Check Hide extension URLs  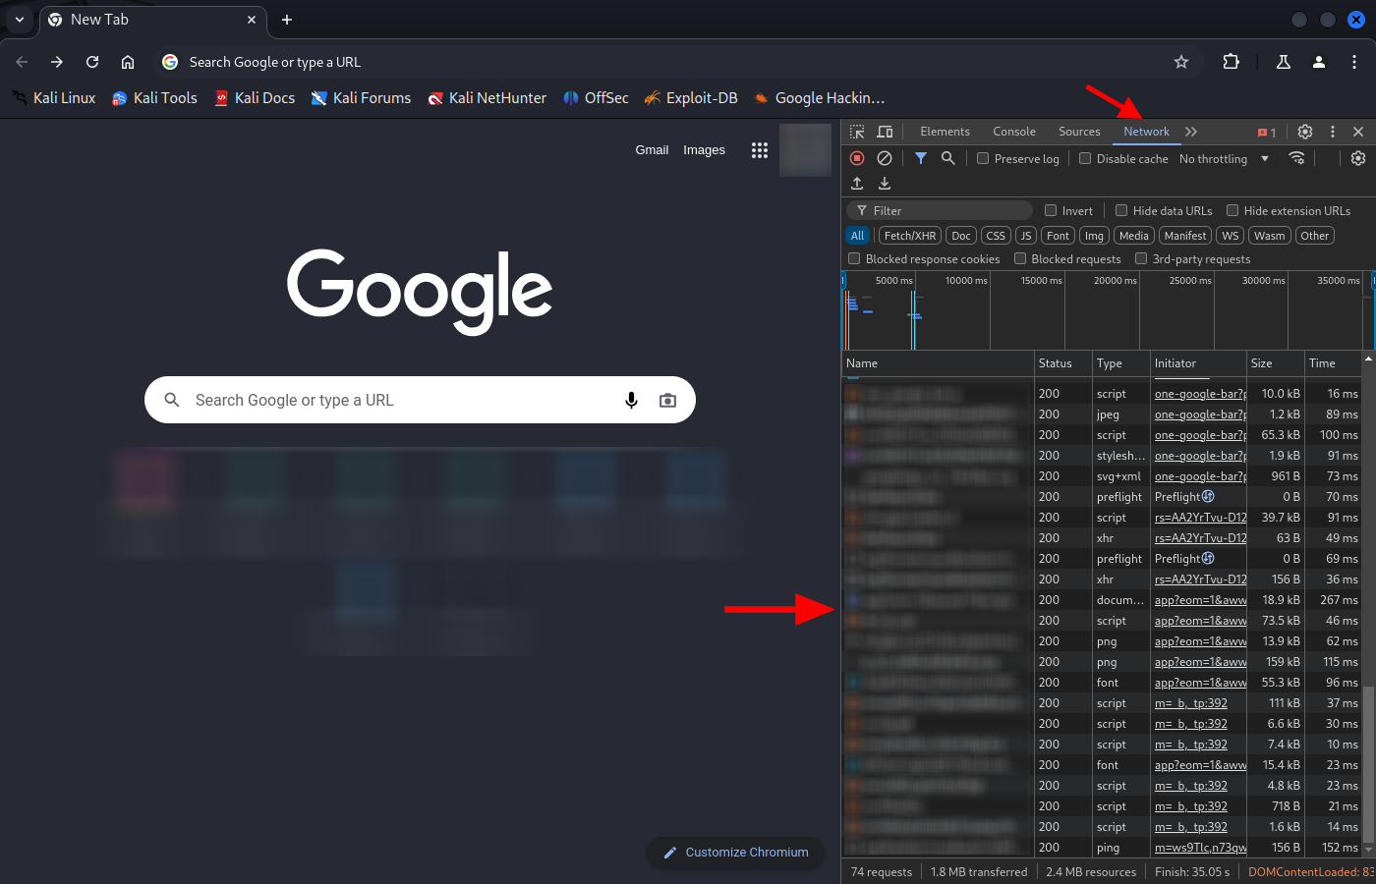pyautogui.click(x=1233, y=210)
